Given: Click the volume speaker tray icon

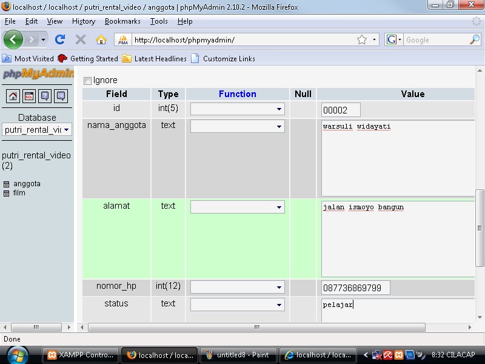Looking at the screenshot, I should [420, 355].
